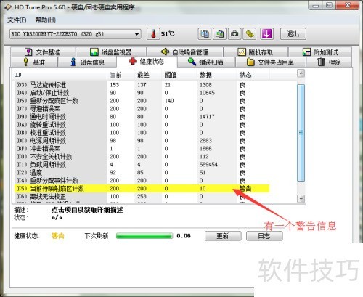Select the (C4) 重新分配事件计数 row
The width and height of the screenshot is (363, 297).
pos(142,181)
